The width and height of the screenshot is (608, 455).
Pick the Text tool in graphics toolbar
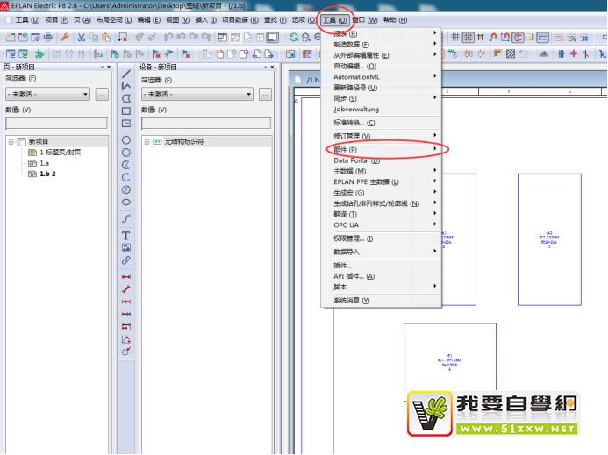[x=126, y=236]
